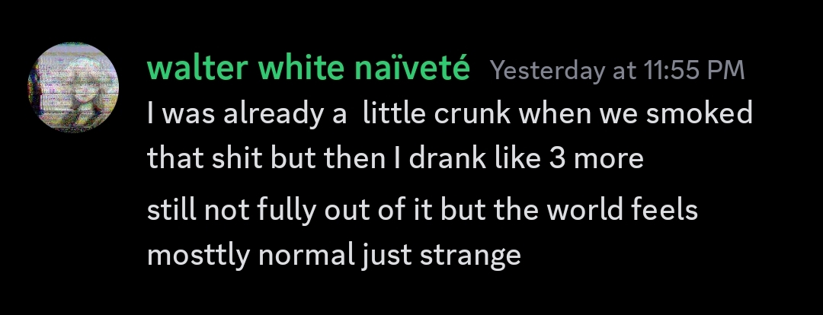Click the Yesterday at 11:55 PM timestamp

(617, 71)
